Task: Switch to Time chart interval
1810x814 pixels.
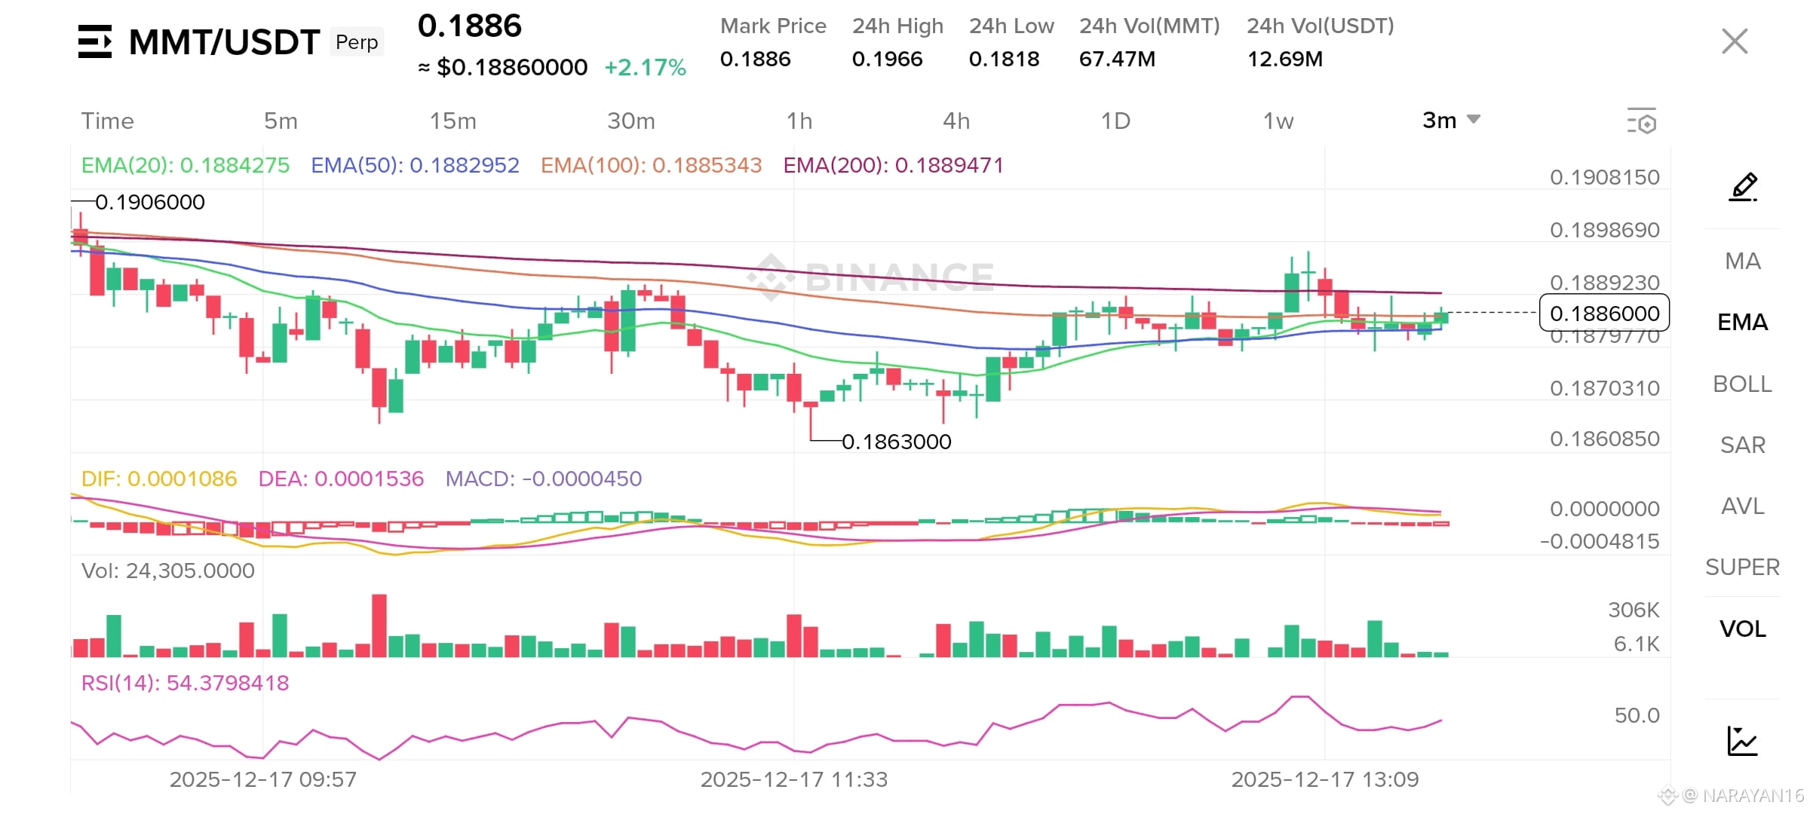Action: (108, 121)
